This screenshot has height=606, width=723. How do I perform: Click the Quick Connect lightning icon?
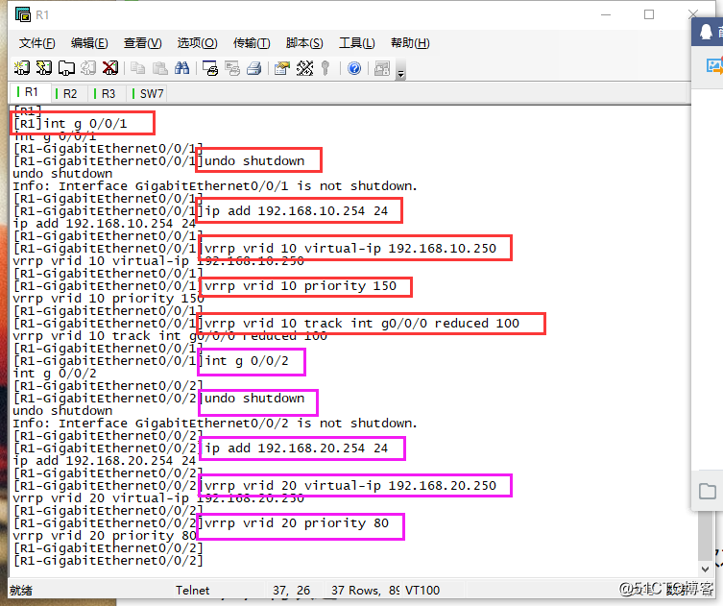pos(44,68)
